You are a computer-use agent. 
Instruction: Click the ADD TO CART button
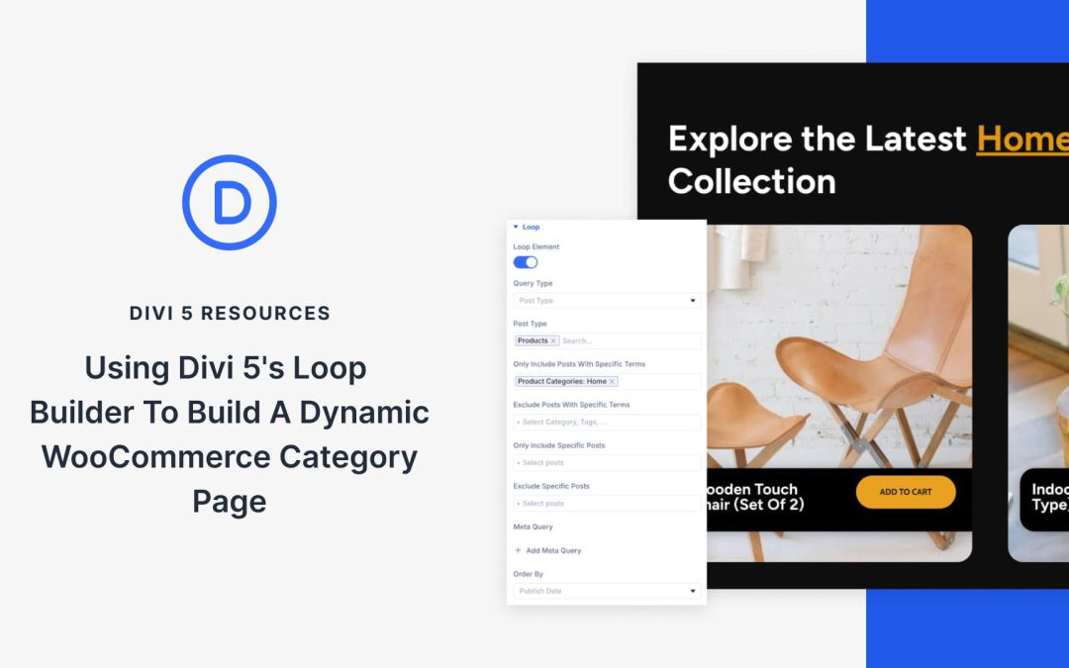906,492
